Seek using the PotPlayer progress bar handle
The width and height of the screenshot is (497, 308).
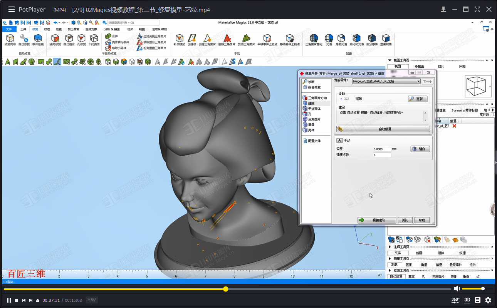(226, 289)
